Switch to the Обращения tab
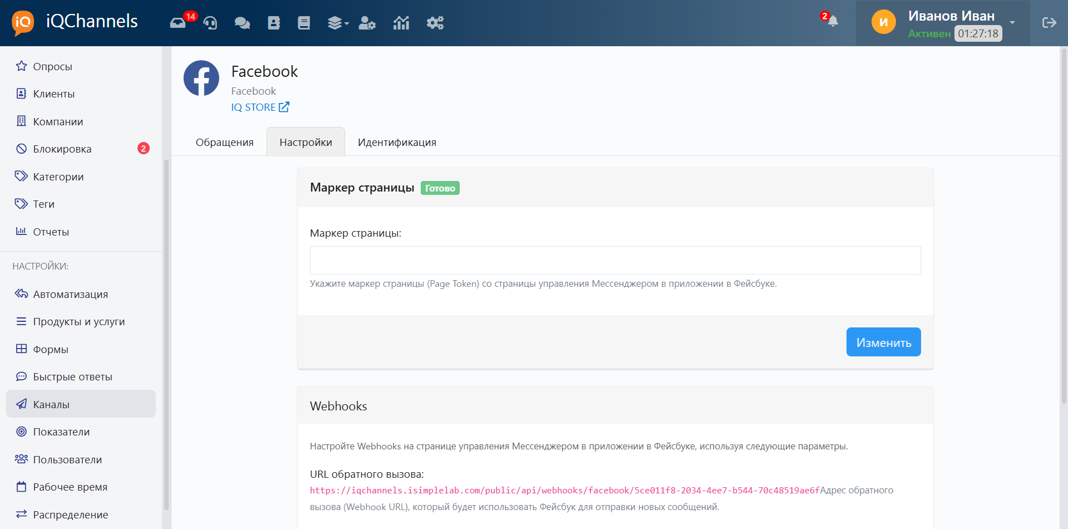The width and height of the screenshot is (1068, 529). click(224, 142)
